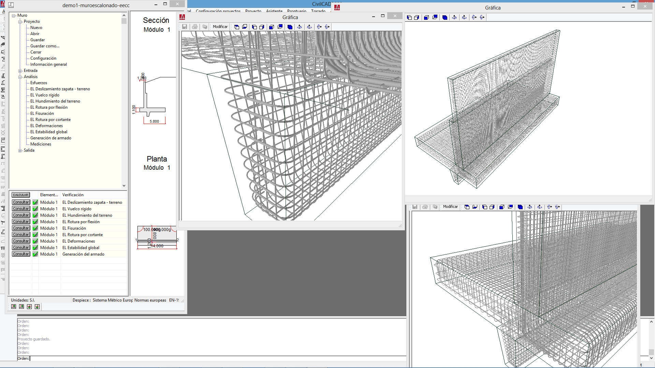Select second cube view icon in the middle Gráfica toolbar

[245, 27]
